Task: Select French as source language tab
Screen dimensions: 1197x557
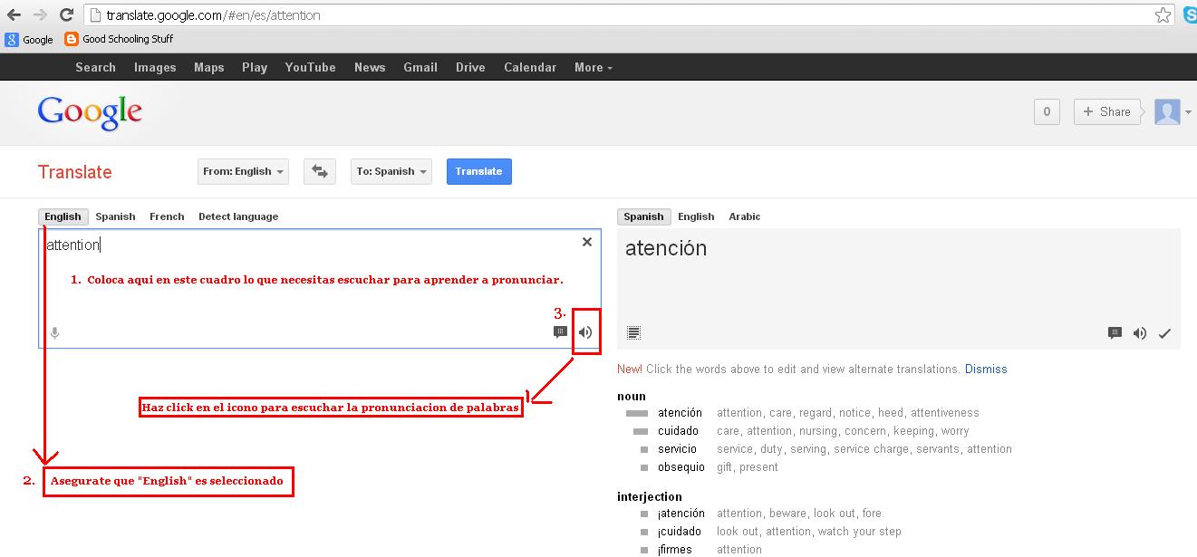Action: coord(167,216)
